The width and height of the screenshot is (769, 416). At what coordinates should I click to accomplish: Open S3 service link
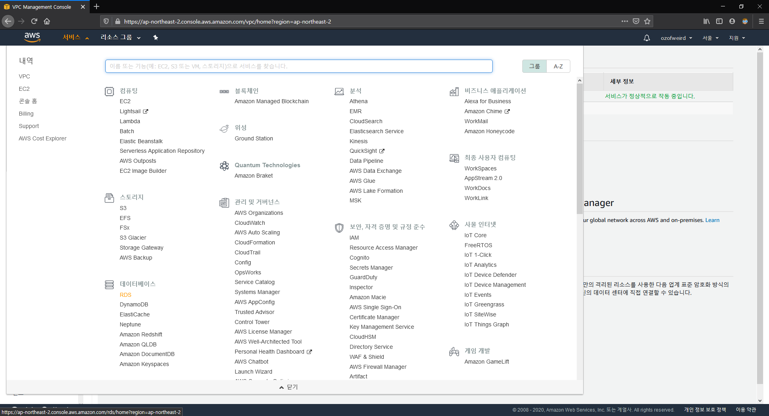coord(123,208)
